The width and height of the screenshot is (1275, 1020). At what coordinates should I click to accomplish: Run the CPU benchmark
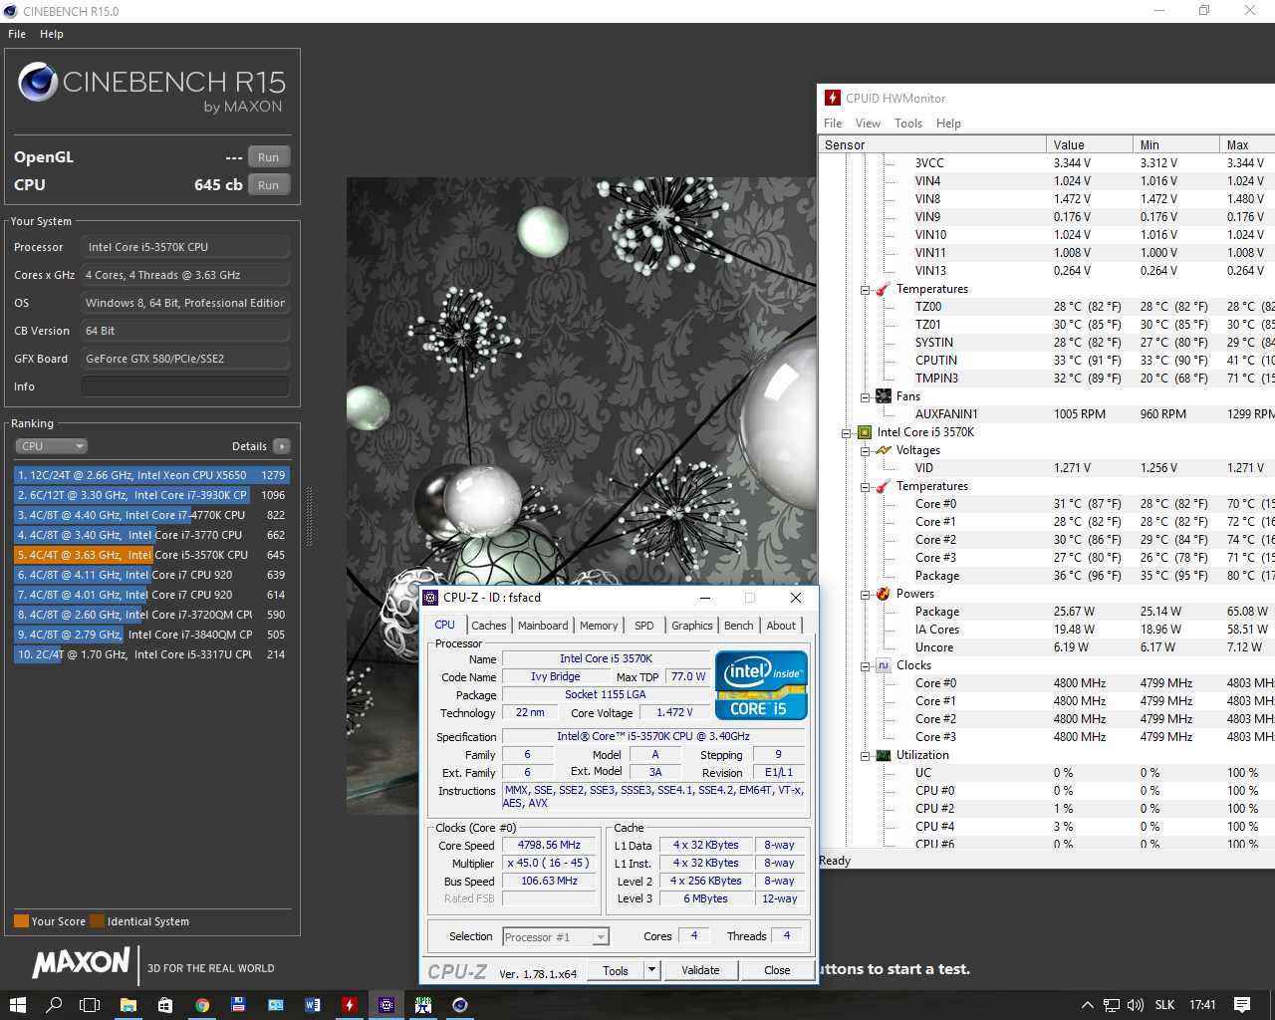(269, 185)
